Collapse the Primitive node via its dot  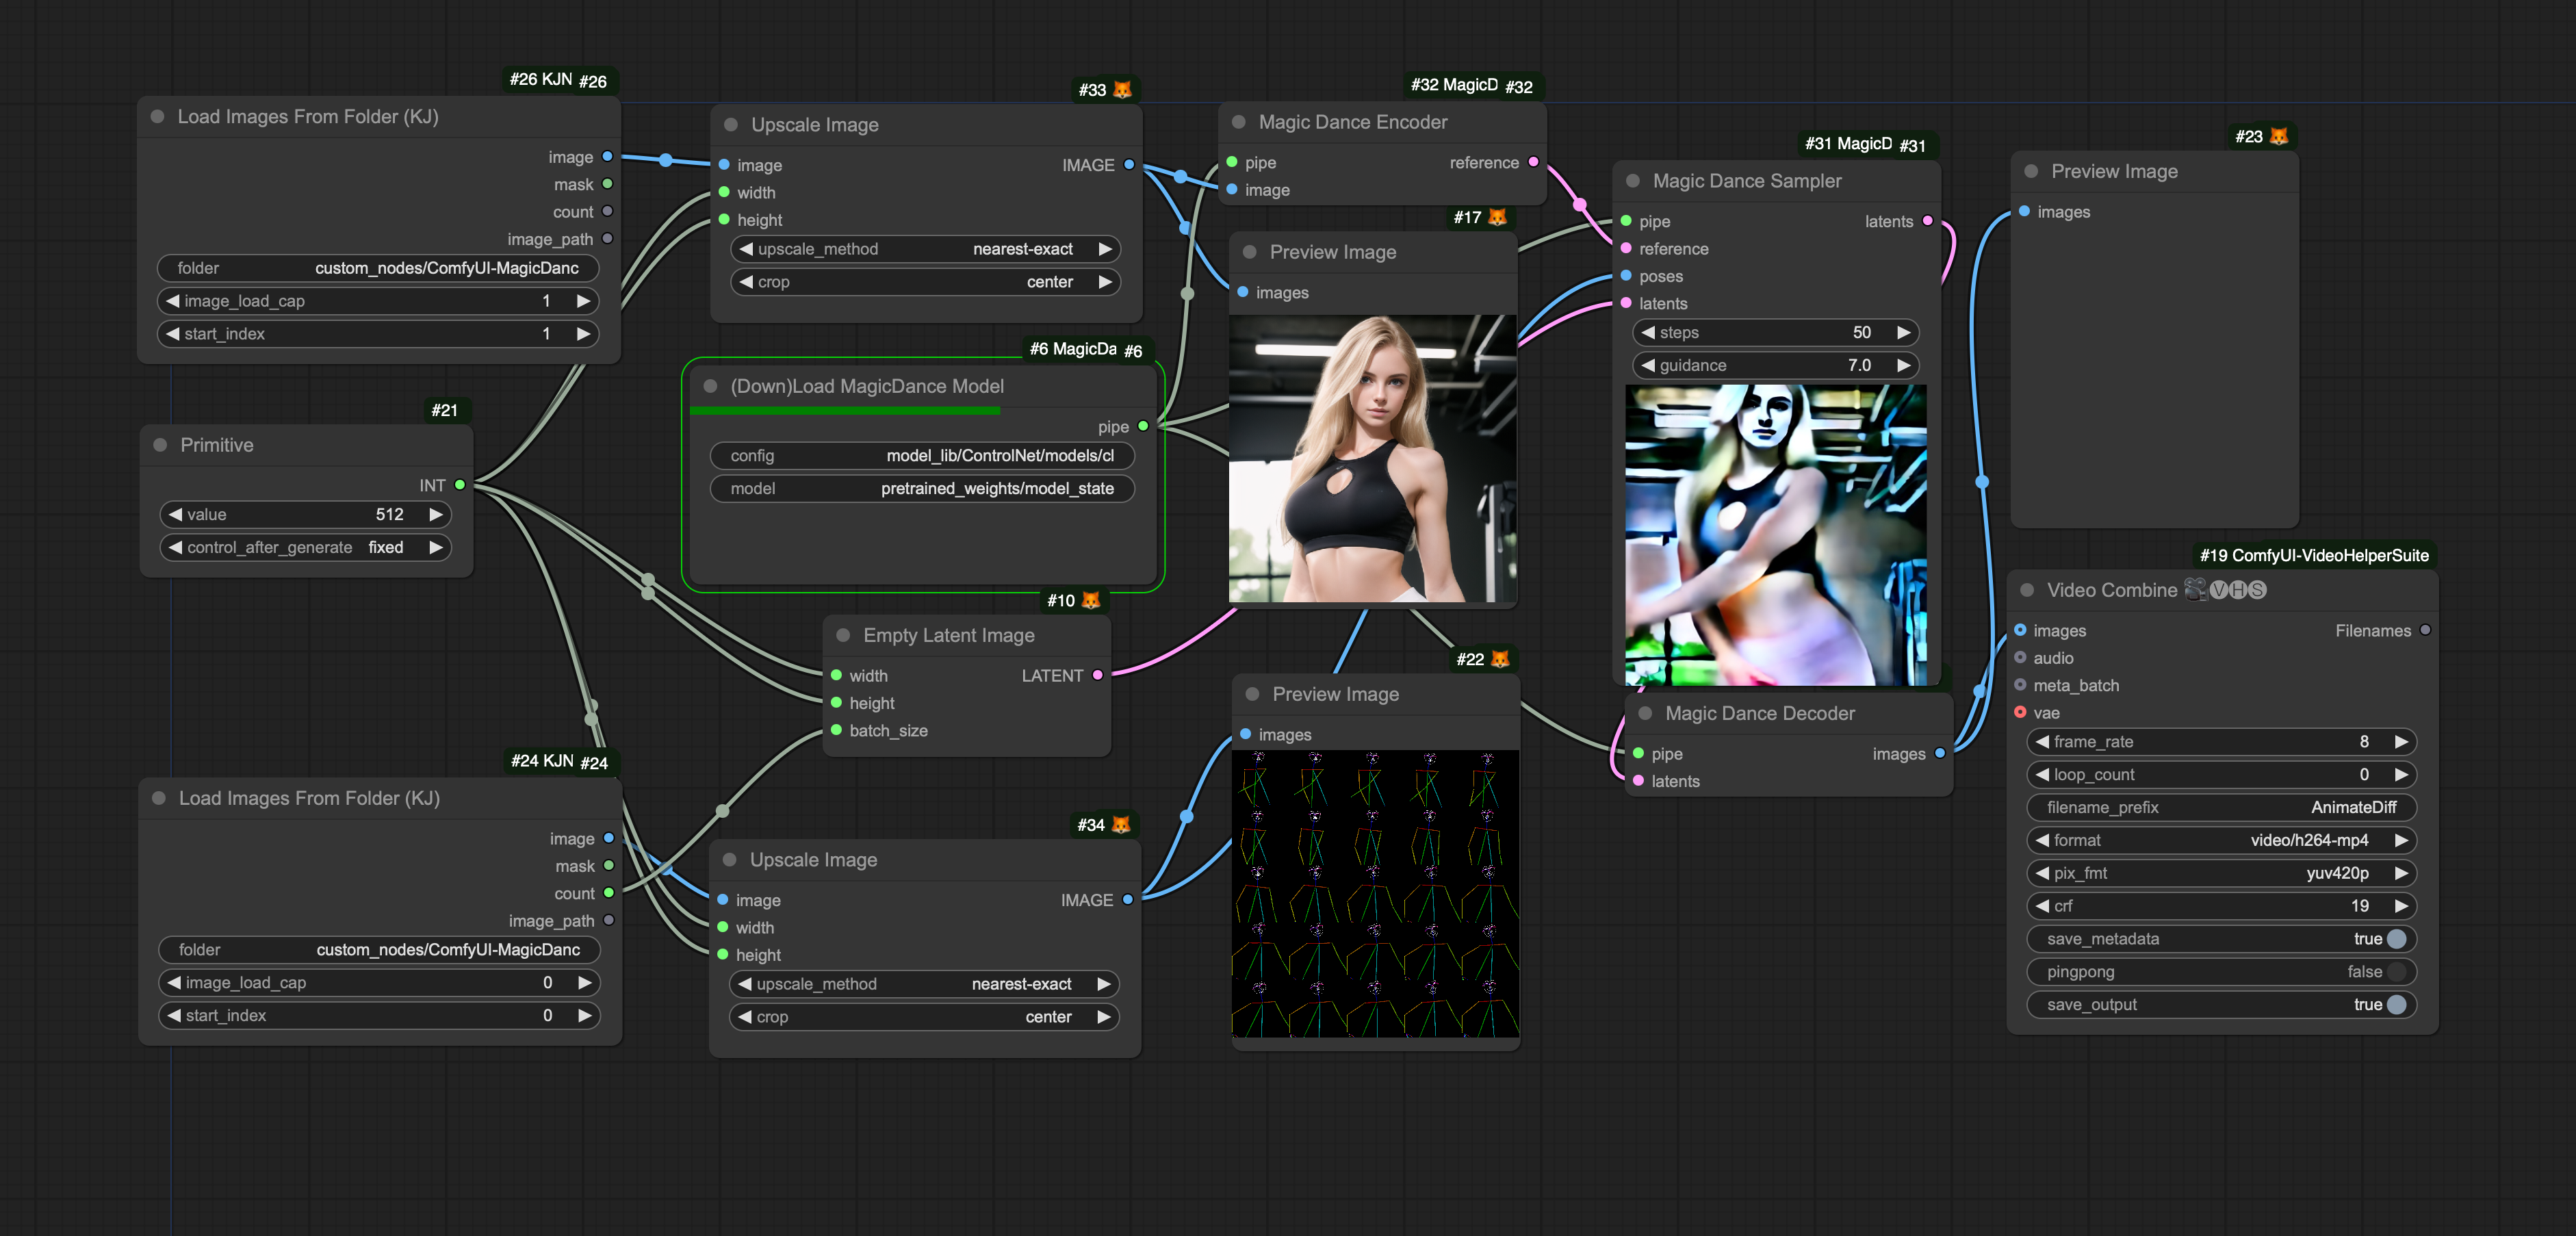160,445
